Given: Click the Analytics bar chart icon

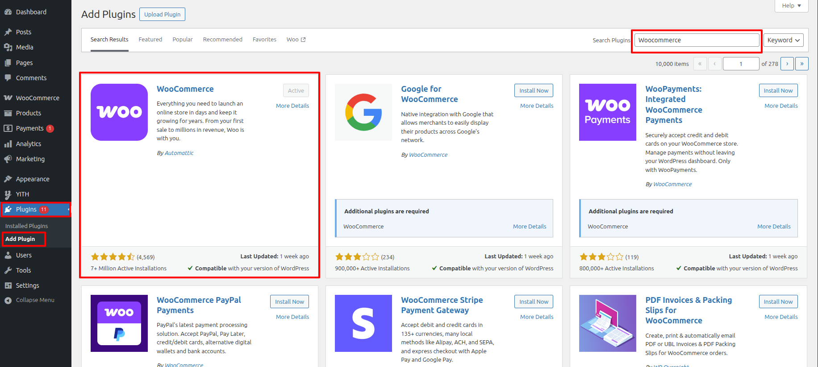Looking at the screenshot, I should tap(8, 144).
